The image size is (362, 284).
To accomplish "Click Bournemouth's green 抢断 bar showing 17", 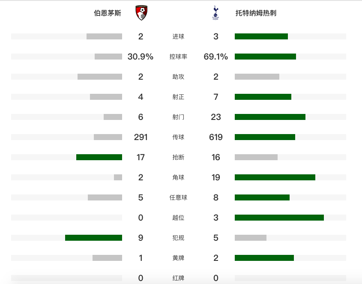I will point(99,157).
